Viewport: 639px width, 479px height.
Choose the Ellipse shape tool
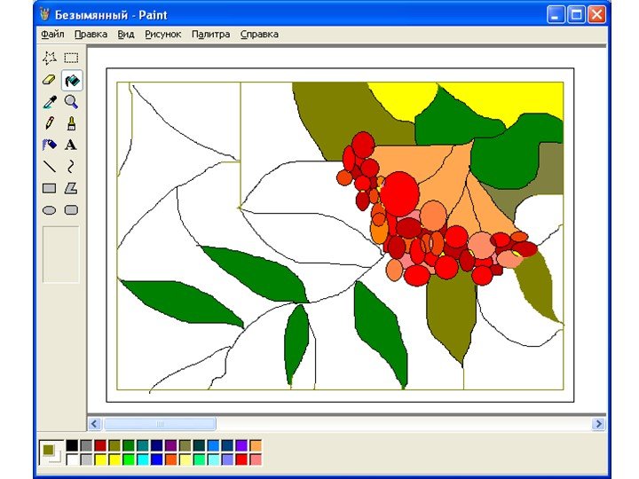(x=50, y=210)
